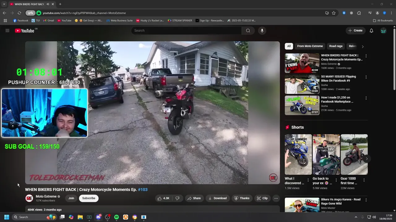
Task: Open a new browser tab
Action: [x=60, y=4]
